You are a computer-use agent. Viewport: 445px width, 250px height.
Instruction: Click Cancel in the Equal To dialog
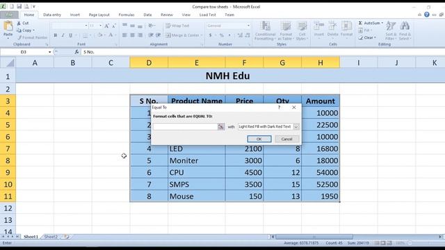coord(286,139)
